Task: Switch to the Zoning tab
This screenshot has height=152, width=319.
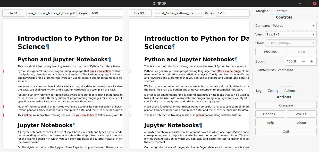Action: coord(273,91)
